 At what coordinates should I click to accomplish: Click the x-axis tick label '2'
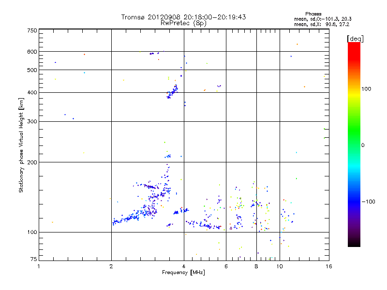[111, 266]
